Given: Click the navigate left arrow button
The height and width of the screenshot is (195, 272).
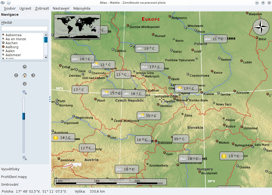Looking at the screenshot, I should click(x=16, y=75).
